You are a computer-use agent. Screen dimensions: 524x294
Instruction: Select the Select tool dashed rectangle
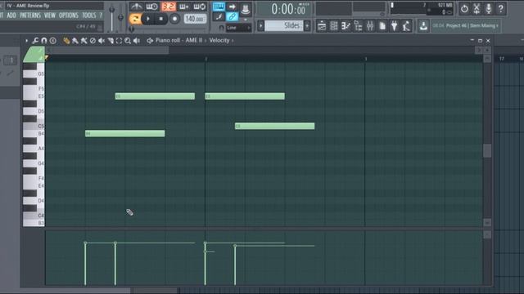(119, 41)
